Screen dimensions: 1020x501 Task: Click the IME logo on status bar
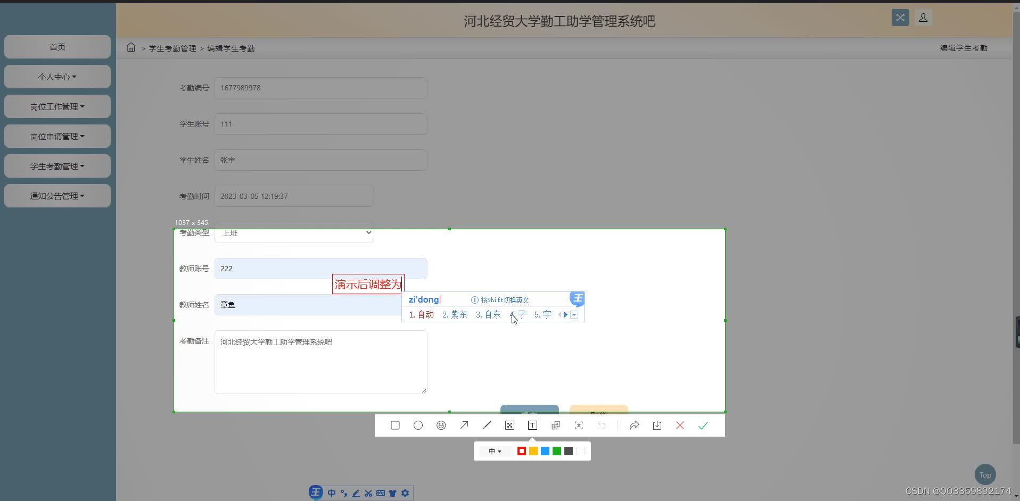(x=316, y=492)
